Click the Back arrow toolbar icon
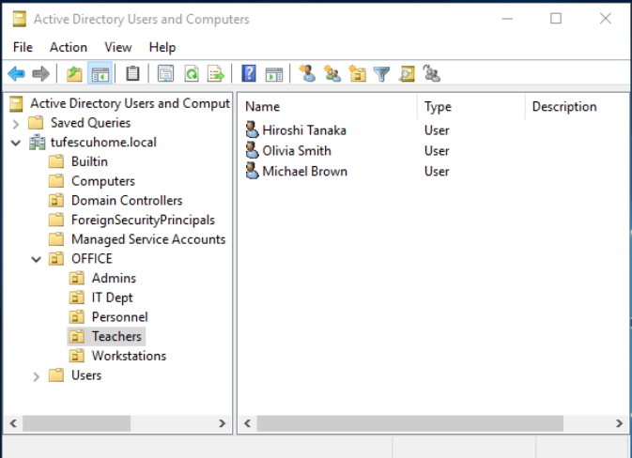Viewport: 632px width, 458px height. tap(17, 74)
